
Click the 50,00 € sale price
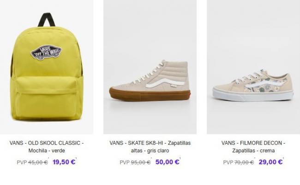(167, 162)
